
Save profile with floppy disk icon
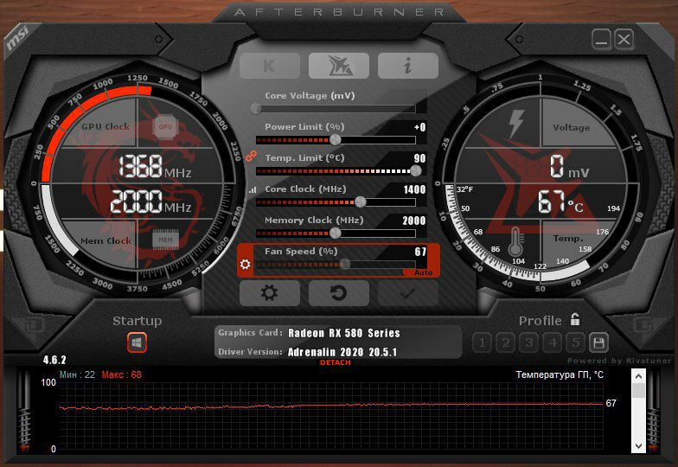pos(598,342)
